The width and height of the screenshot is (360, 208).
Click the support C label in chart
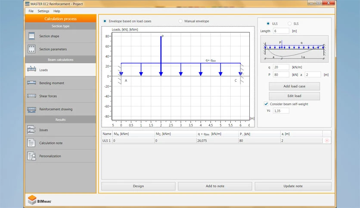(236, 81)
